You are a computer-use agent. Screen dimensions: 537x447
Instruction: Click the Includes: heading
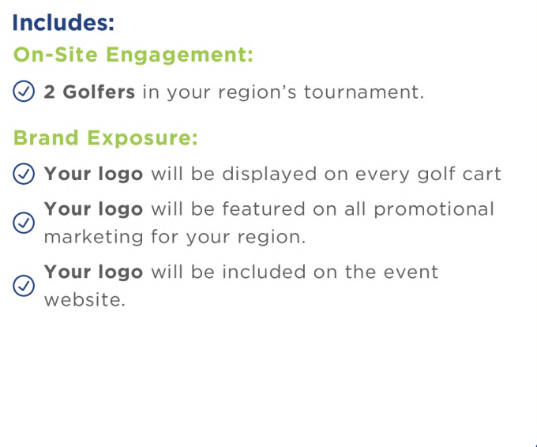click(63, 23)
